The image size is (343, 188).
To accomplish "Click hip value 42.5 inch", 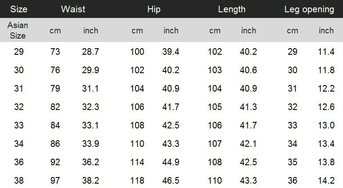I will click(x=171, y=125).
